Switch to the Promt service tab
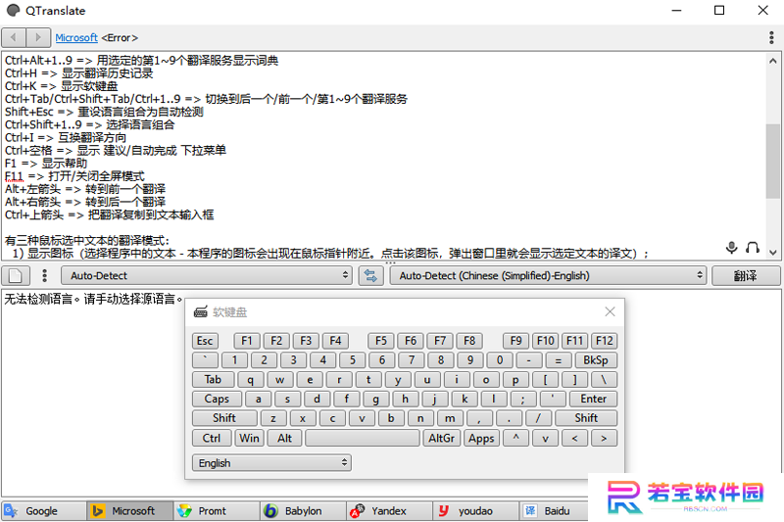 click(217, 511)
